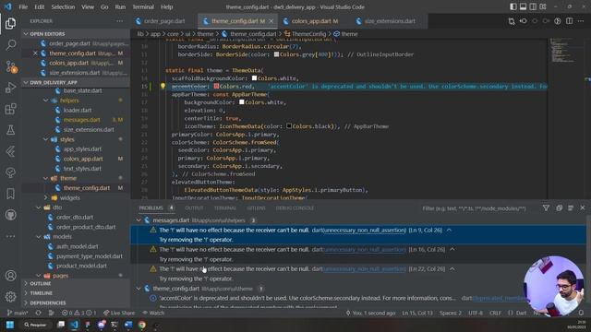
Task: Click unnecessary_non_null_assertion link for Ln 9
Action: pyautogui.click(x=365, y=230)
